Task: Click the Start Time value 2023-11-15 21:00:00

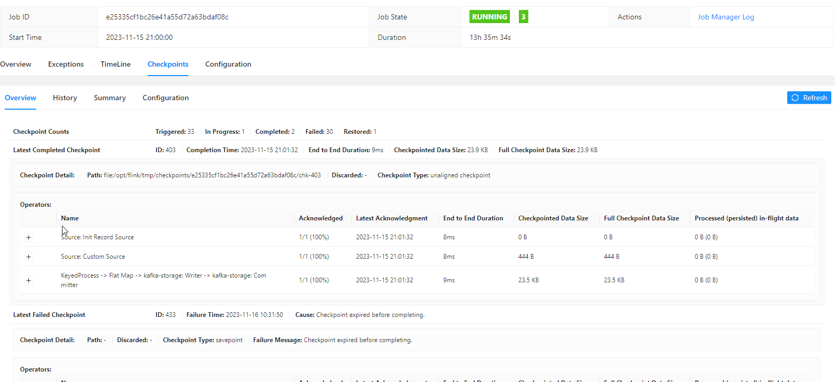Action: pos(139,37)
